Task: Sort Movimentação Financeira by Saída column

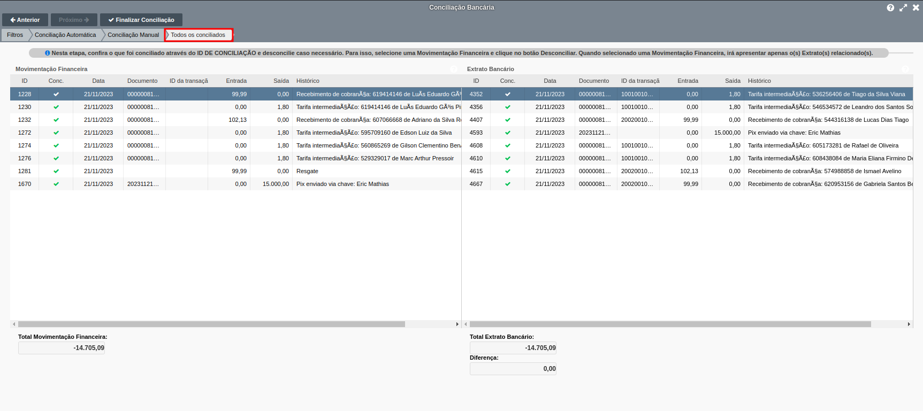Action: click(271, 81)
